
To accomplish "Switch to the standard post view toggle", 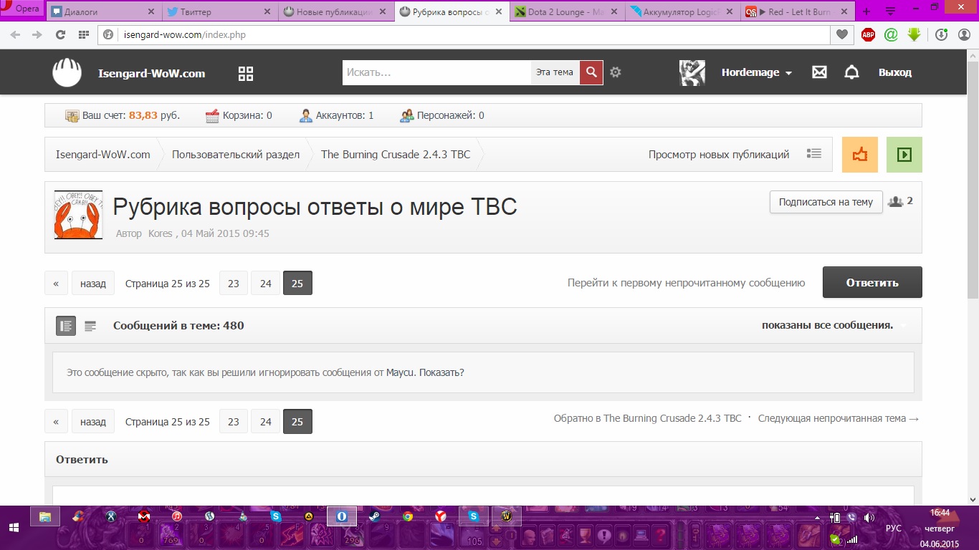I will 66,326.
